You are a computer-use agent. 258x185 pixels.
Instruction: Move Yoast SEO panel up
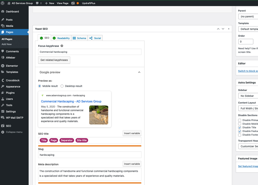(x=218, y=29)
